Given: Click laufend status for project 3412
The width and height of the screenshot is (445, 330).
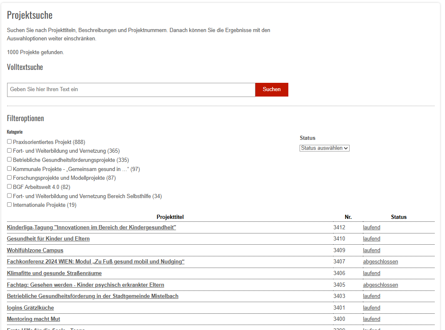Looking at the screenshot, I should coord(371,228).
